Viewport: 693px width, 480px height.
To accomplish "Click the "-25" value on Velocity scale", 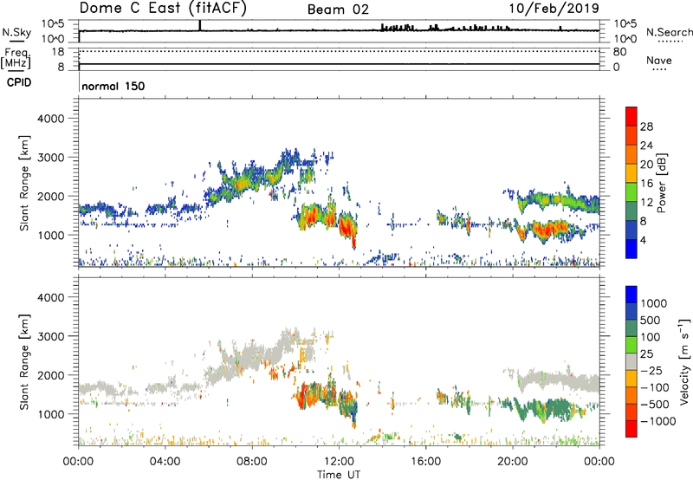I will click(x=651, y=371).
